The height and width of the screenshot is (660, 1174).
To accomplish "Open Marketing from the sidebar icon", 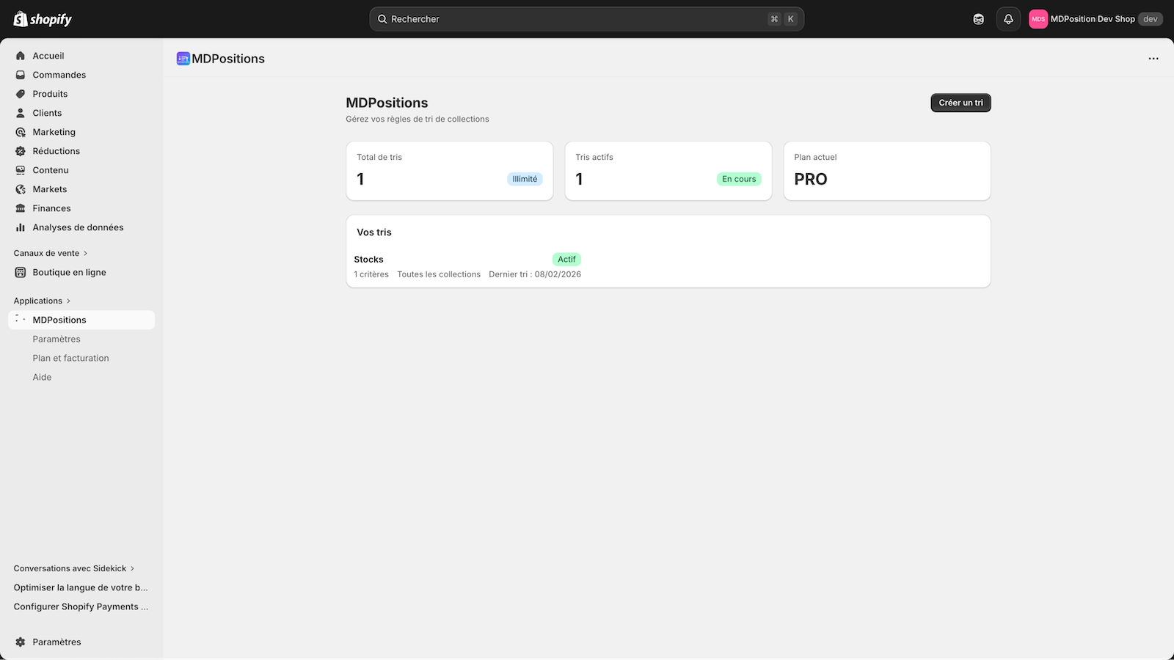I will (21, 131).
